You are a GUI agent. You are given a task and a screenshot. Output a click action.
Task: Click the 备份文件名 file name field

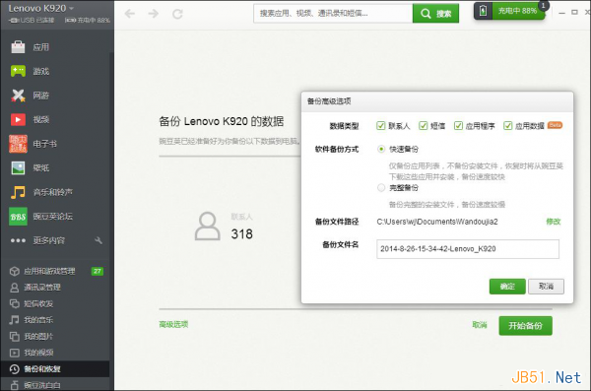[468, 249]
